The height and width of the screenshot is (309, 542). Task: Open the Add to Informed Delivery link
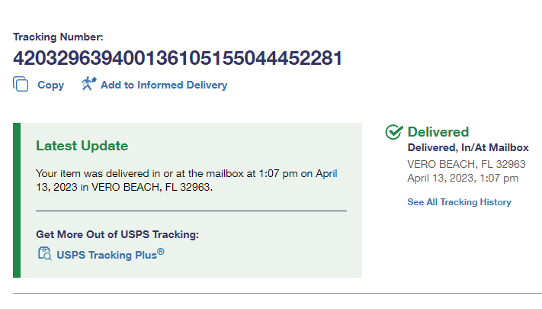point(163,85)
